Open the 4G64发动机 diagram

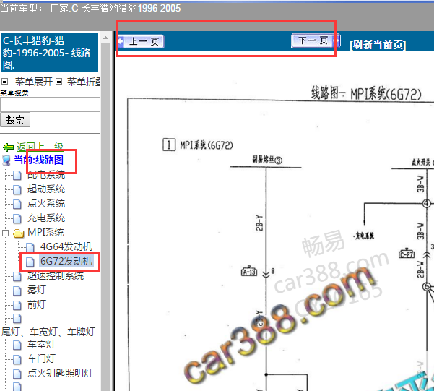(66, 246)
